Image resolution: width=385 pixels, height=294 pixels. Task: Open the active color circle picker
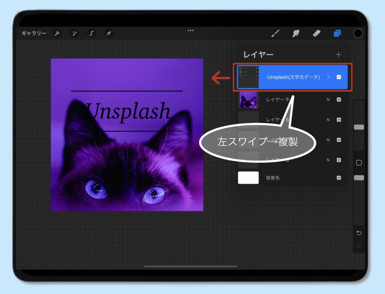tap(358, 33)
